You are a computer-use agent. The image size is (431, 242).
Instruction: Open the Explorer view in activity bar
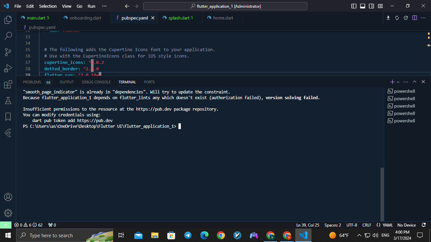[x=8, y=20]
